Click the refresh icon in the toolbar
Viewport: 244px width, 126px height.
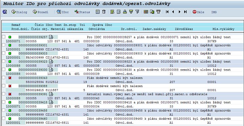5,12
